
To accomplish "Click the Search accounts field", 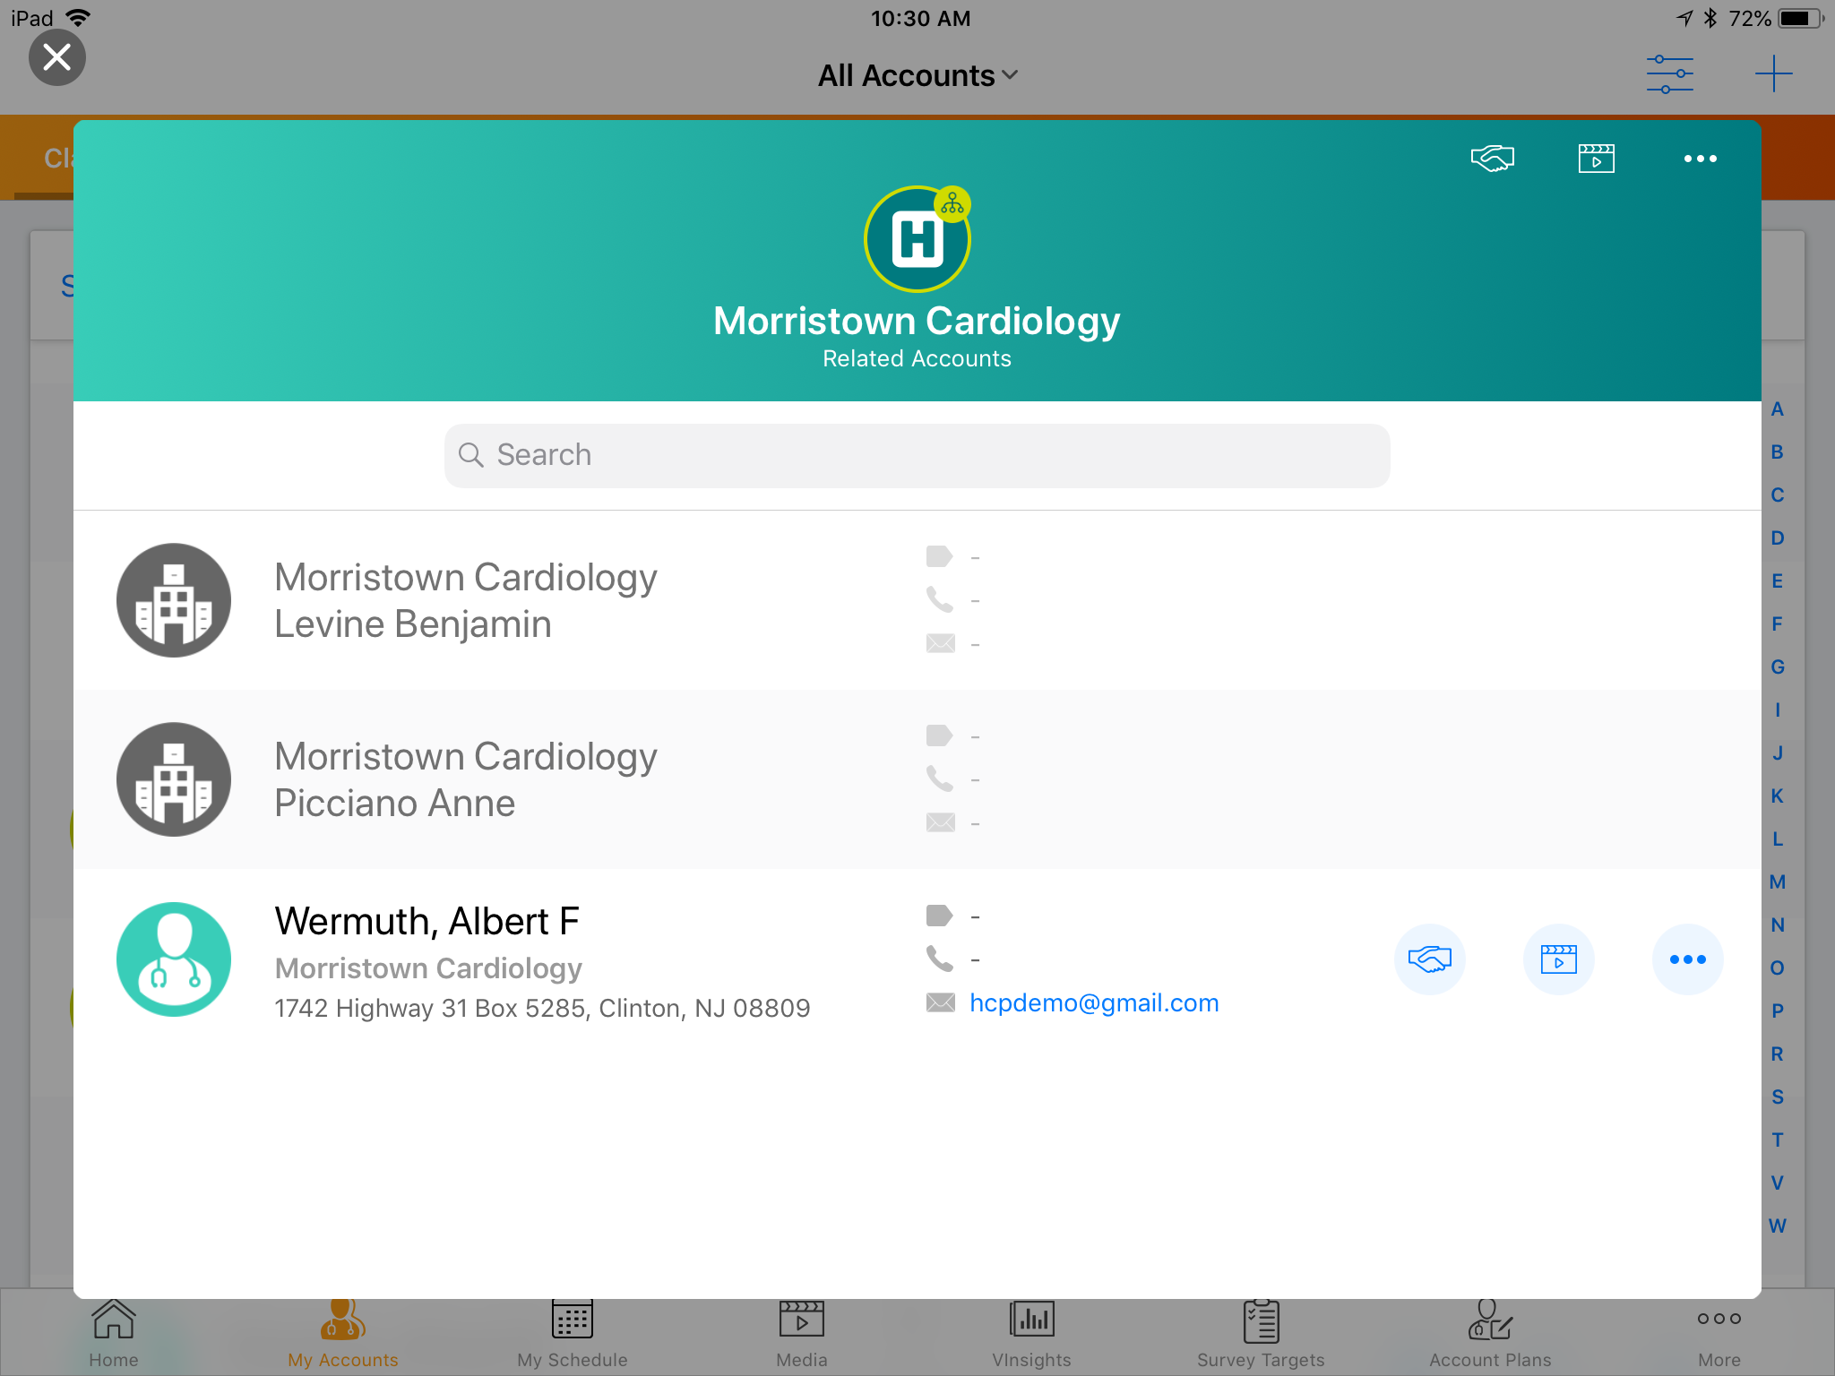I will click(x=917, y=455).
